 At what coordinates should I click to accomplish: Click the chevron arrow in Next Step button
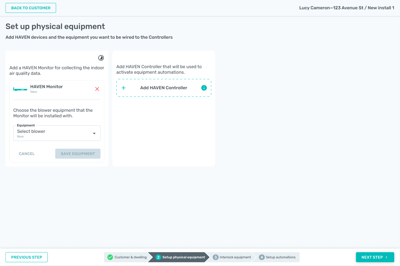[x=386, y=257]
